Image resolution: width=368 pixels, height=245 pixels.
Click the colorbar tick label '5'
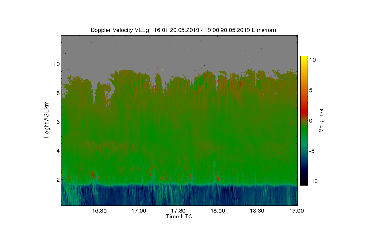coord(311,90)
